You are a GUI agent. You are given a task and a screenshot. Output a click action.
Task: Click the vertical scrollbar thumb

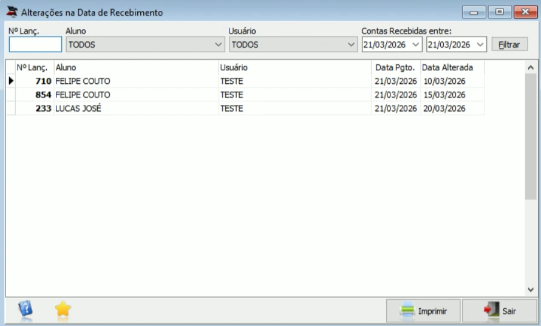tap(531, 136)
